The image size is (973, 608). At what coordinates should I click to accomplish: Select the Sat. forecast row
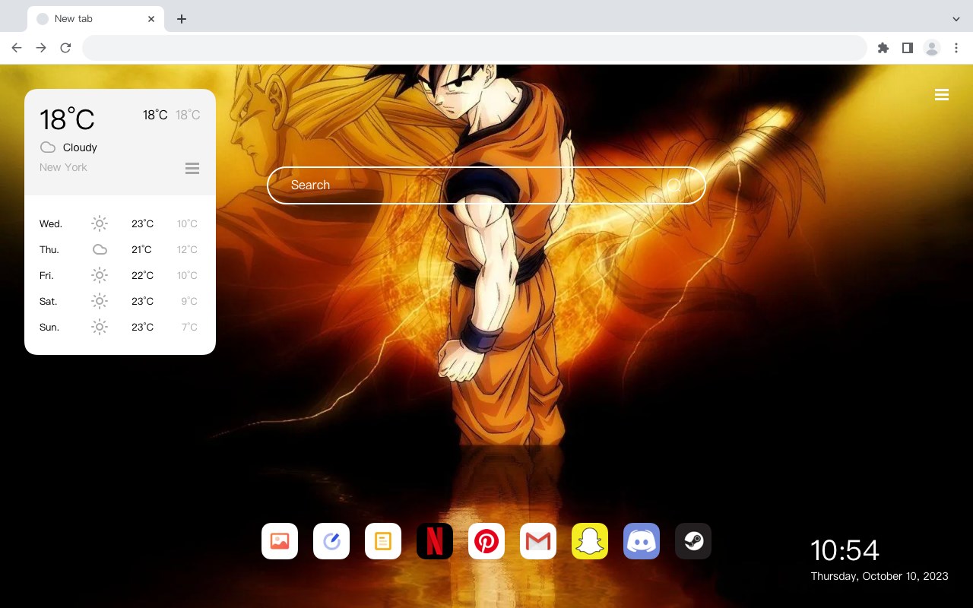coord(120,301)
